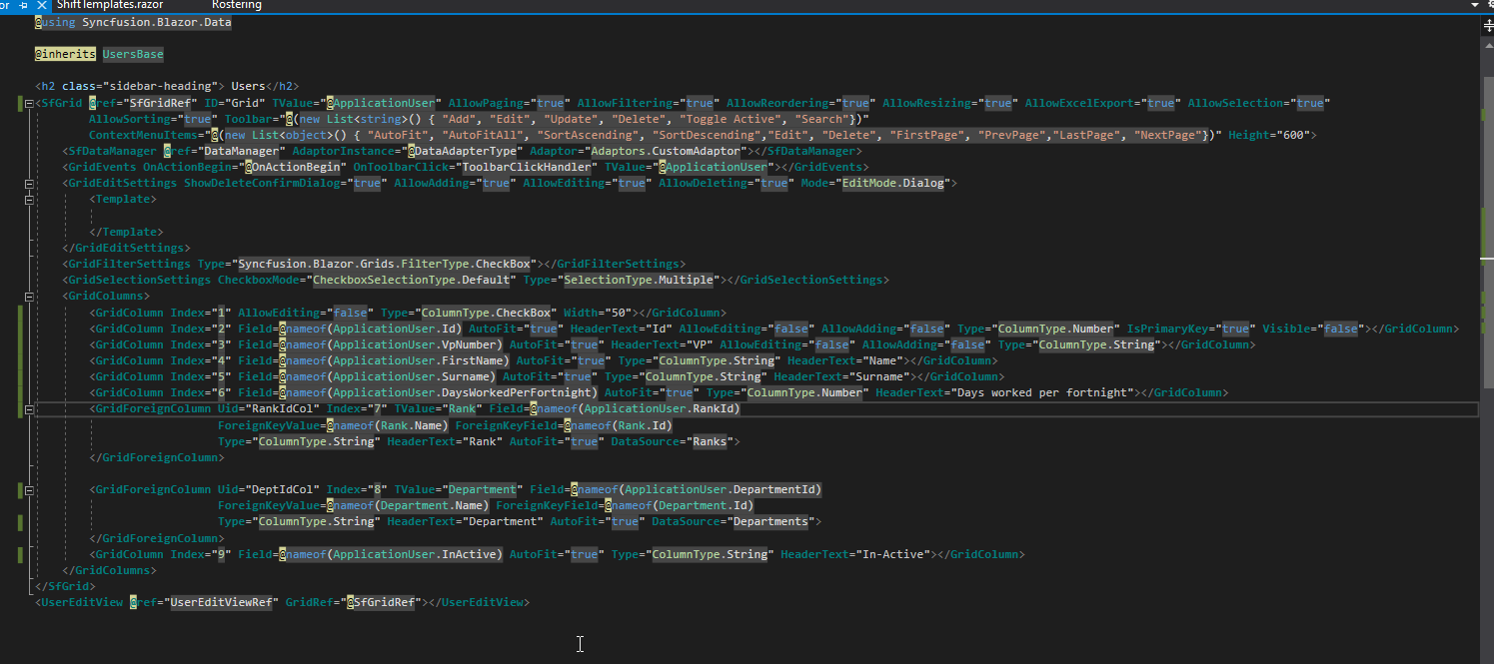
Task: Close the active editor tab
Action: [x=40, y=5]
